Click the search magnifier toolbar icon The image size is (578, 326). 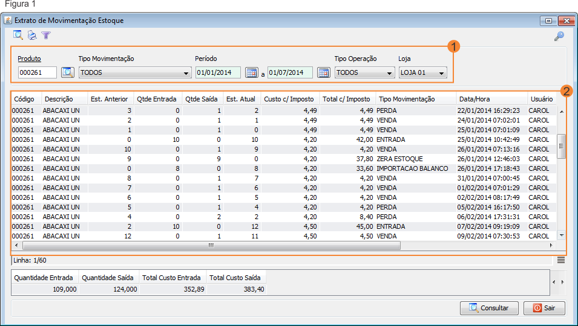[18, 35]
